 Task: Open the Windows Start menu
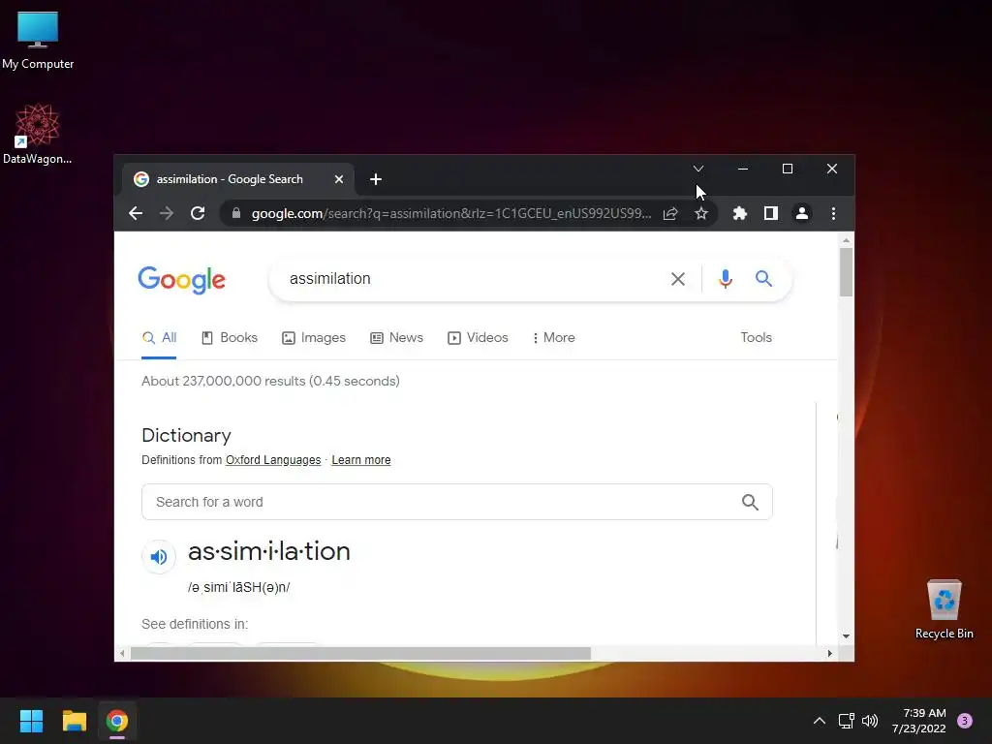[x=31, y=721]
